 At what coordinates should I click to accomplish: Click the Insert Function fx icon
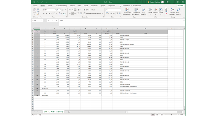click(x=57, y=21)
